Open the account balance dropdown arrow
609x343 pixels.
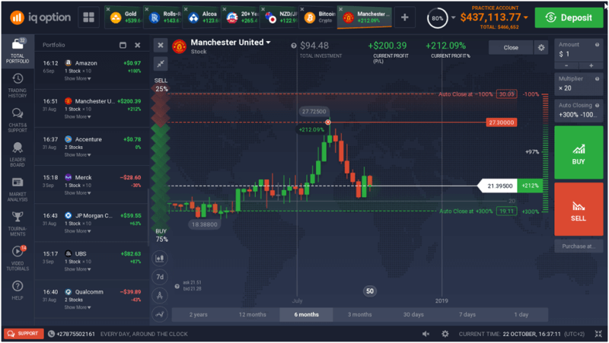pyautogui.click(x=525, y=17)
